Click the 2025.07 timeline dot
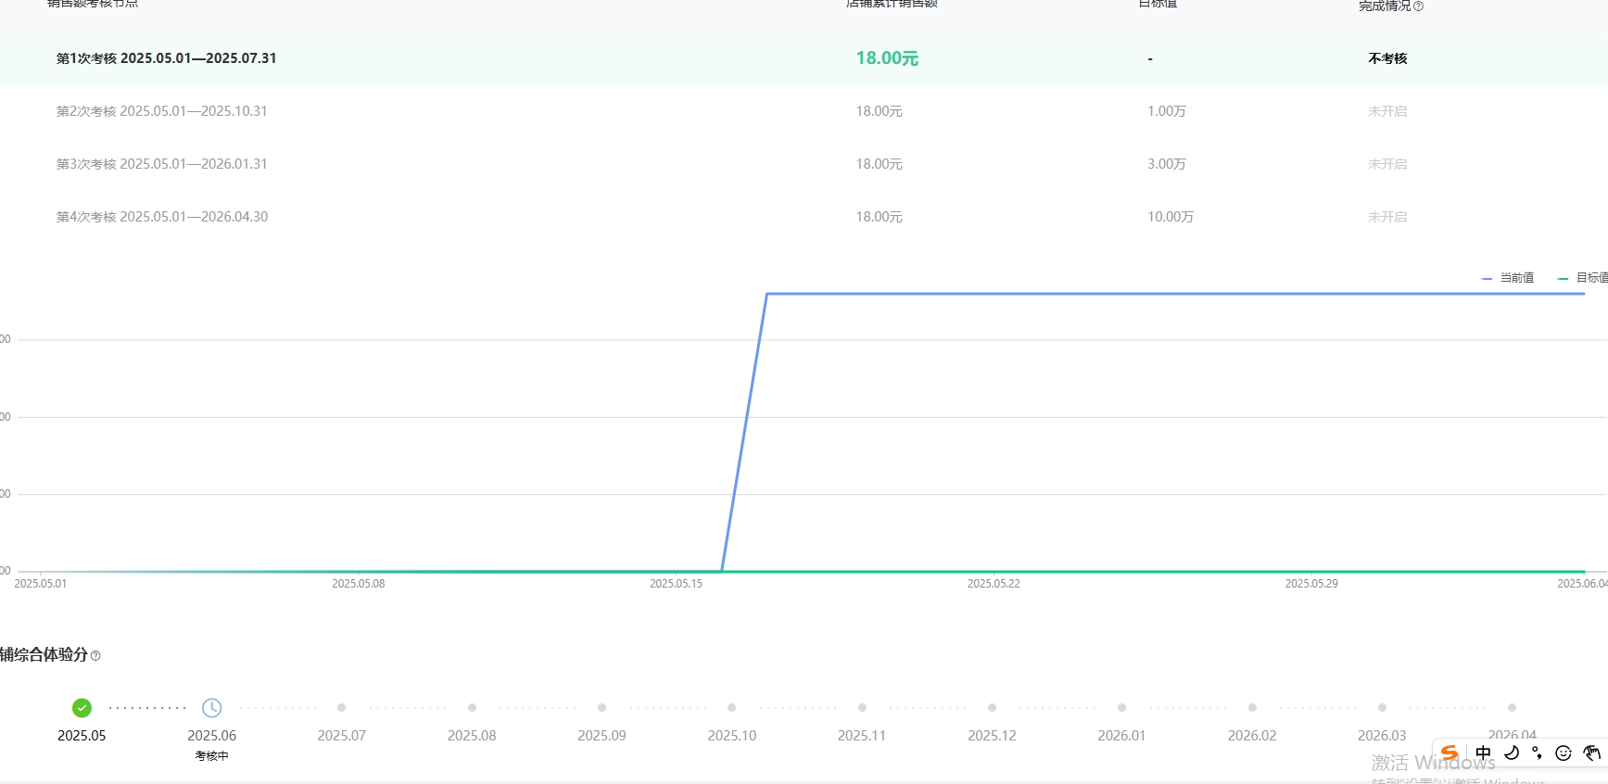Image resolution: width=1608 pixels, height=784 pixels. coord(341,708)
